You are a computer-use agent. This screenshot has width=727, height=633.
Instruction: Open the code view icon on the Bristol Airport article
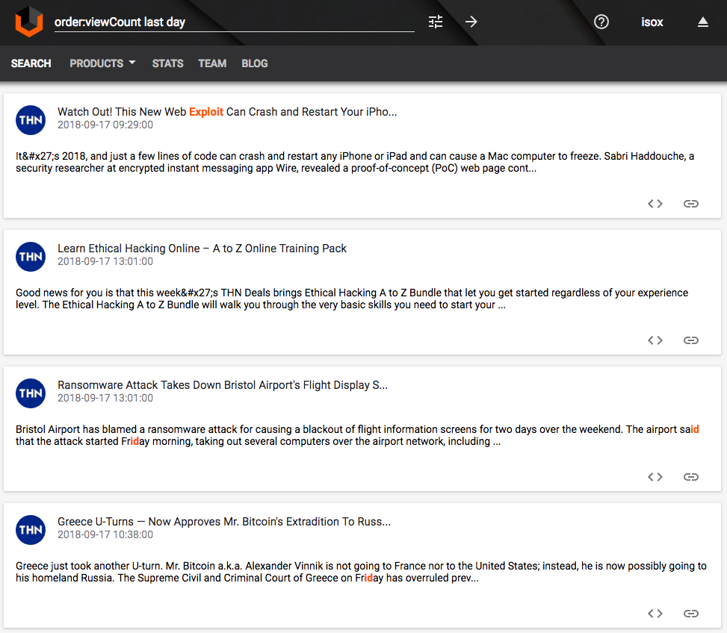(x=655, y=476)
